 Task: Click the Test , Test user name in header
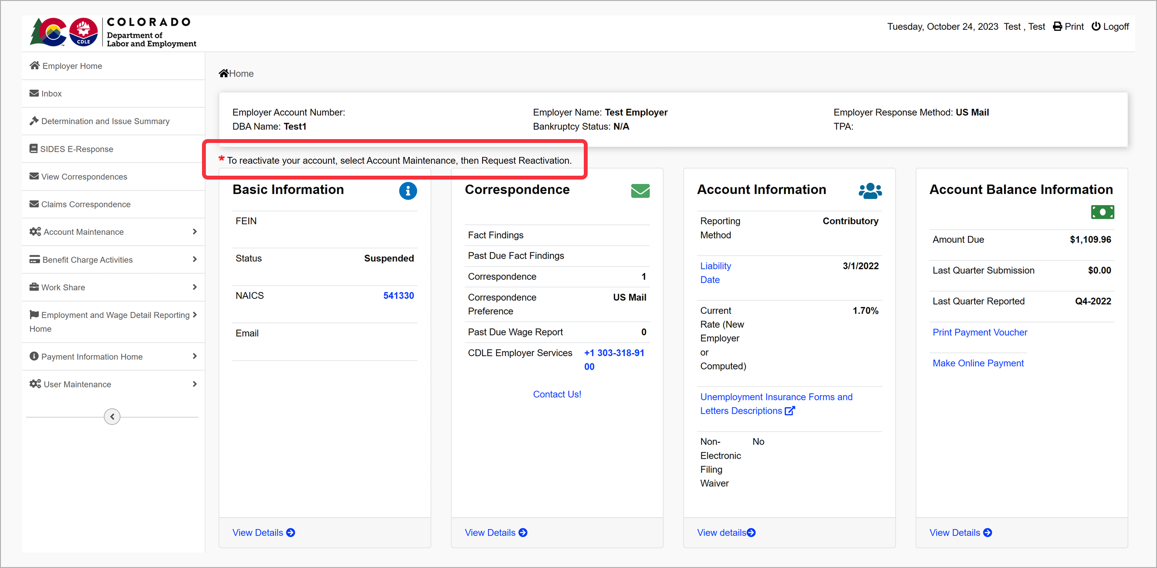(x=1024, y=26)
